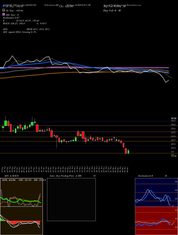Select the 'MACD: 126.27, 135.8' reading
178x235 pixels.
pyautogui.click(x=14, y=23)
